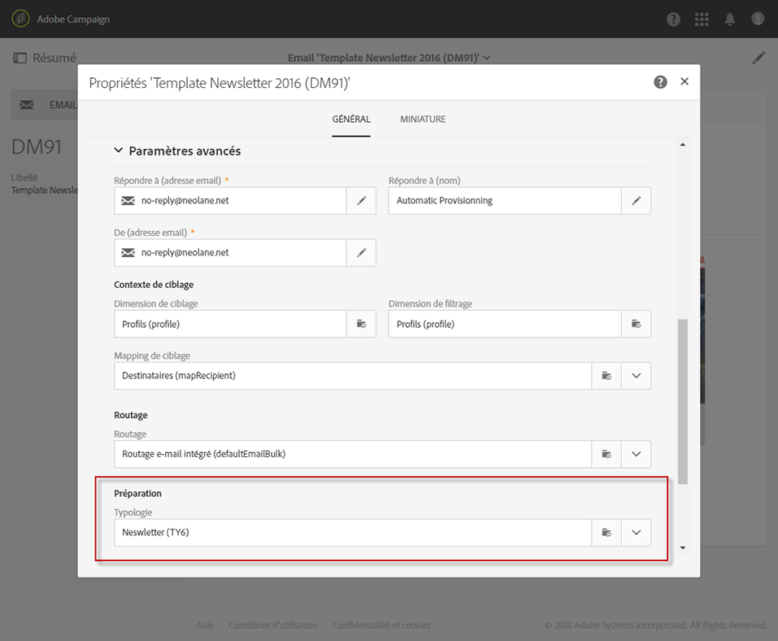Image resolution: width=778 pixels, height=641 pixels.
Task: Toggle the Résumé side panel icon
Action: coord(20,58)
